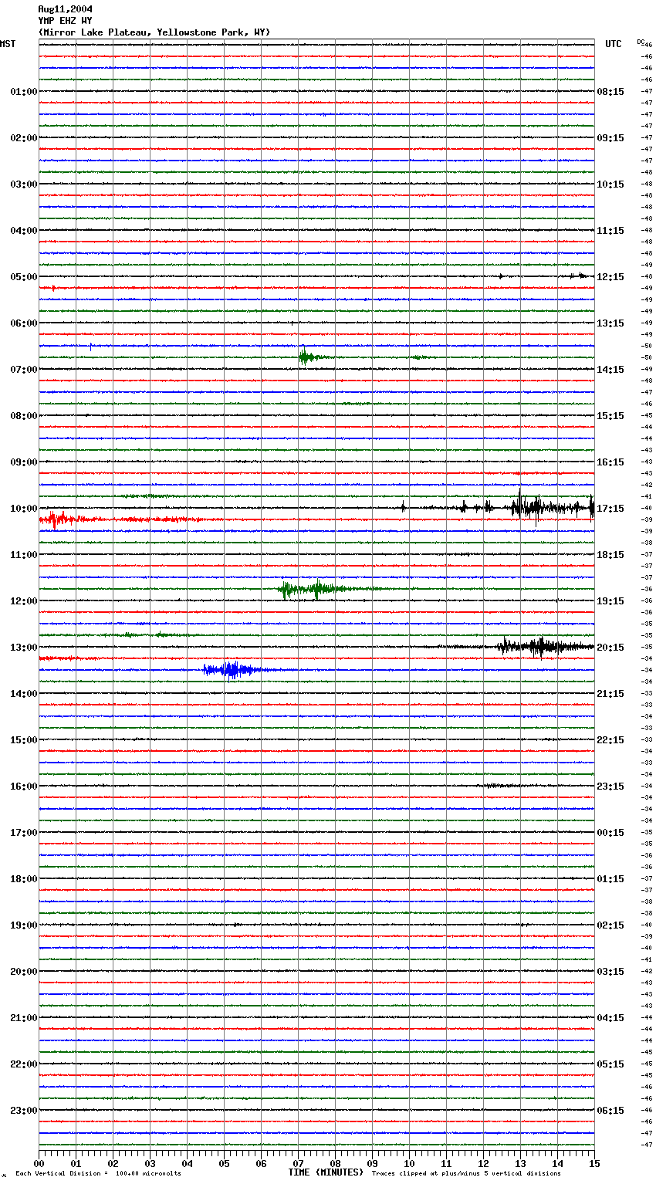Viewport: 656px width, 1184px height.
Task: Select the 07:00 MST time label
Action: 24,370
